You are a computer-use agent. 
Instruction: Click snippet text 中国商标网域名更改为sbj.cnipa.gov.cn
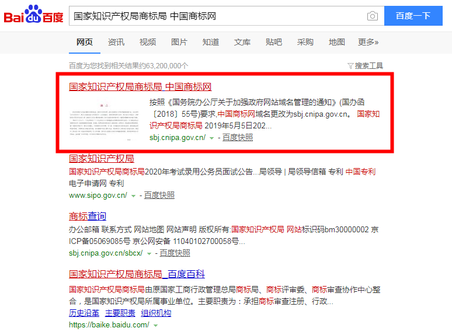tap(284, 114)
